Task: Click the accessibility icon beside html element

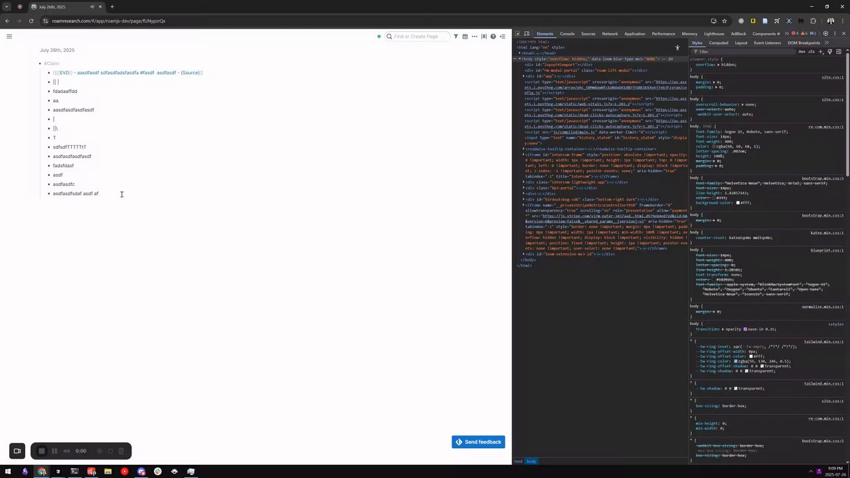Action: 677,48
